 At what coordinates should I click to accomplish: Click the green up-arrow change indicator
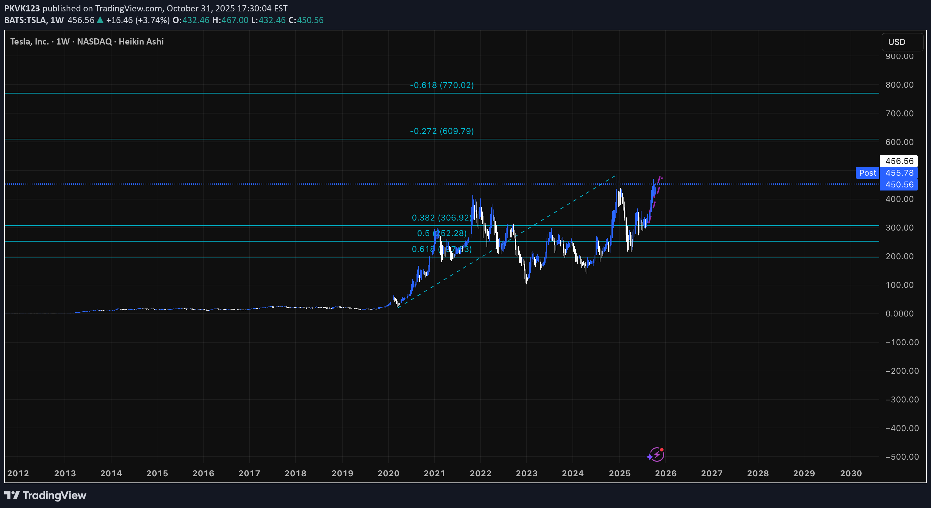(x=100, y=20)
